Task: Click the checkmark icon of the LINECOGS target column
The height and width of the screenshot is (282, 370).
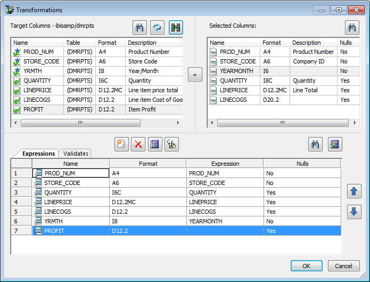Action: coord(17,100)
